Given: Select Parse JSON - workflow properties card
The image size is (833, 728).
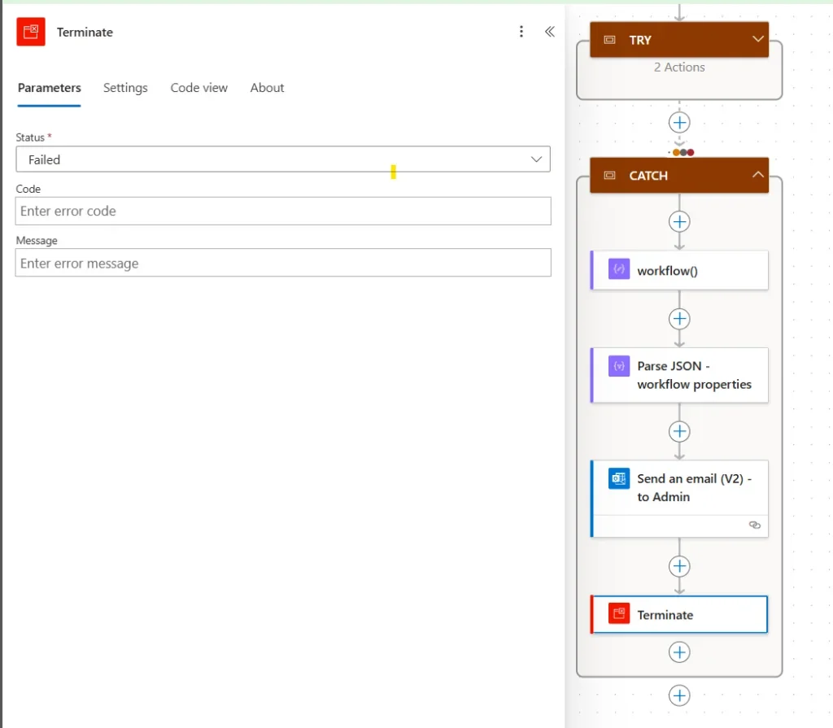Looking at the screenshot, I should pyautogui.click(x=679, y=375).
